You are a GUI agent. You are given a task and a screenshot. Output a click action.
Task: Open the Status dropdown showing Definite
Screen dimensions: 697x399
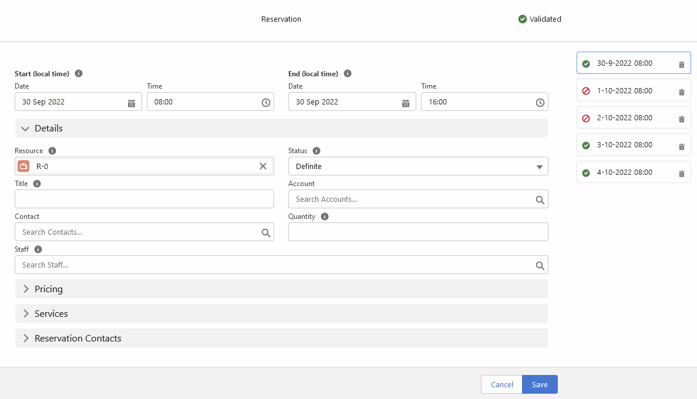(x=418, y=167)
